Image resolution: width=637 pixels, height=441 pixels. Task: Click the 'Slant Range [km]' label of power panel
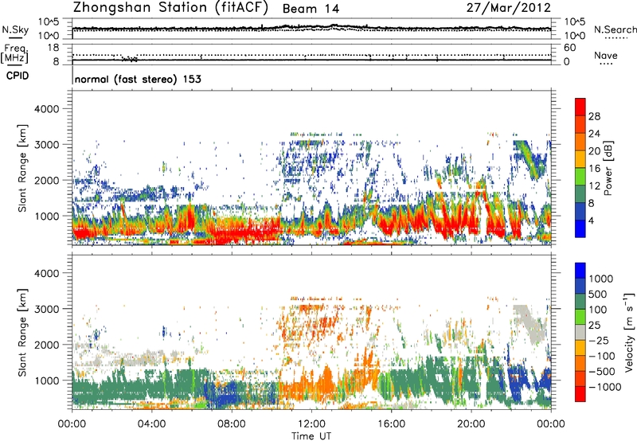(x=22, y=168)
